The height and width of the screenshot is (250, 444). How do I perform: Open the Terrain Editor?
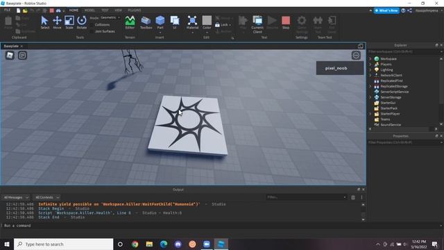coord(130,22)
